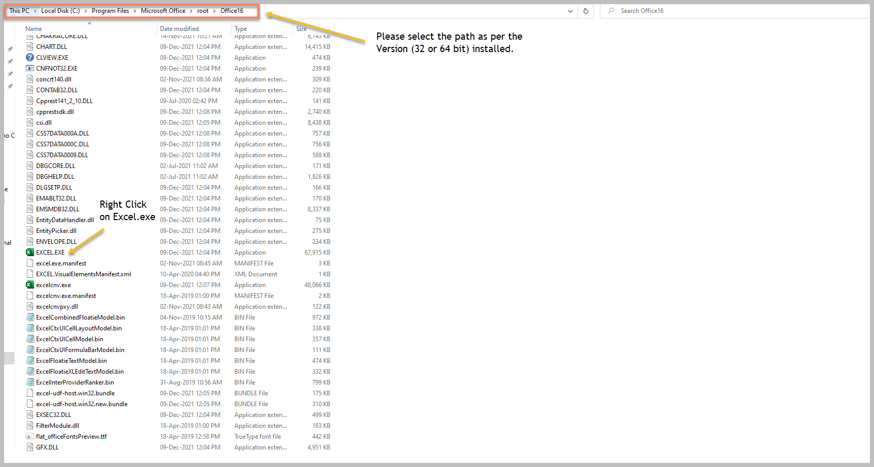Select the Office16 breadcrumb segment
This screenshot has width=874, height=467.
(232, 11)
